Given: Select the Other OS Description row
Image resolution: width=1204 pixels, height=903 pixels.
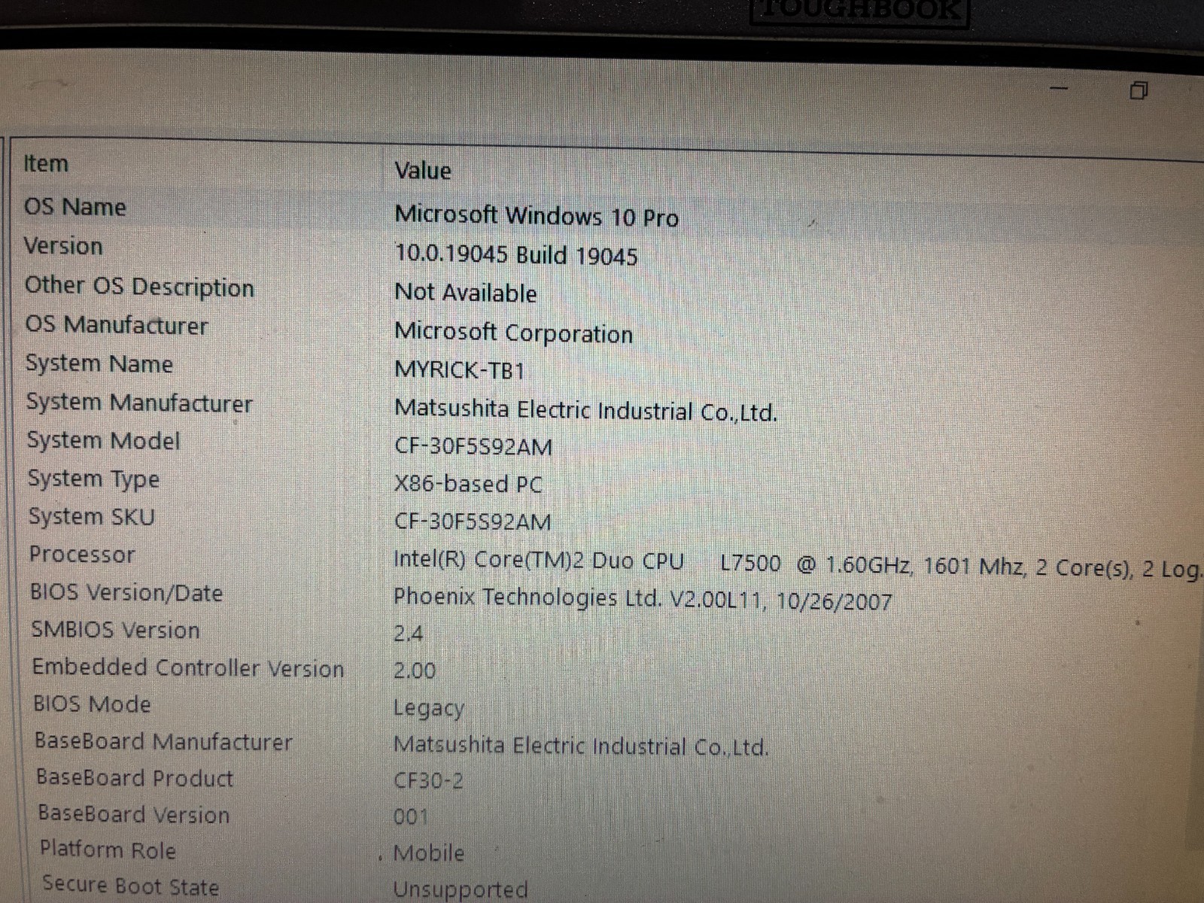Looking at the screenshot, I should tap(139, 287).
